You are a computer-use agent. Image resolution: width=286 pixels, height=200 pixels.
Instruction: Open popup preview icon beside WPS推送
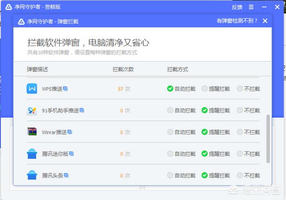(x=65, y=89)
